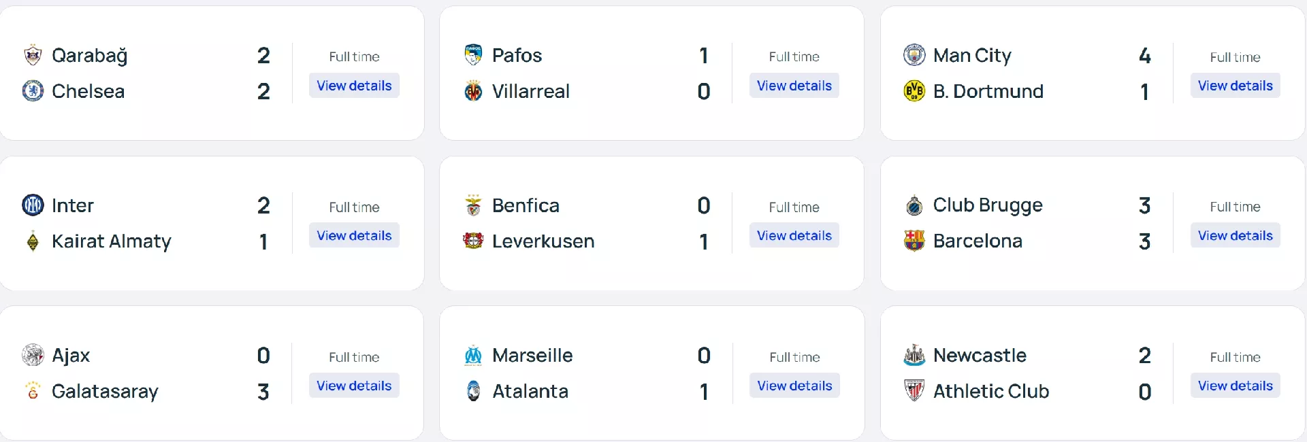Click the B. Dortmund club crest
1307x442 pixels.
coord(914,90)
